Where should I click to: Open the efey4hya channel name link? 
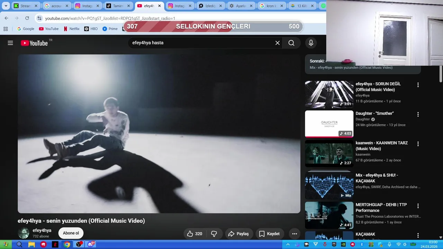coord(42,230)
